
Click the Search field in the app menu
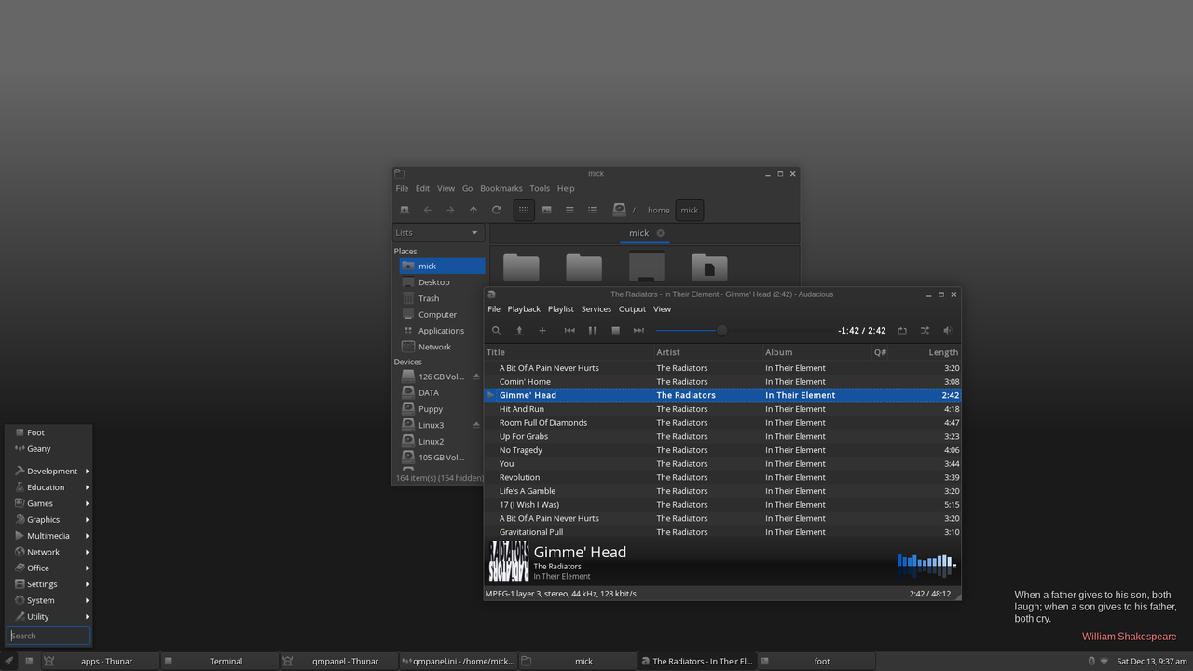pyautogui.click(x=49, y=636)
